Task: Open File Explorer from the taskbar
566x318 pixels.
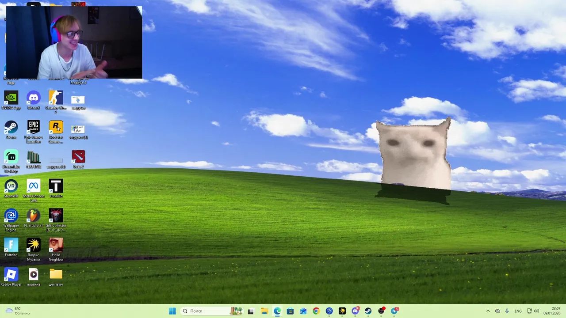Action: [264, 311]
